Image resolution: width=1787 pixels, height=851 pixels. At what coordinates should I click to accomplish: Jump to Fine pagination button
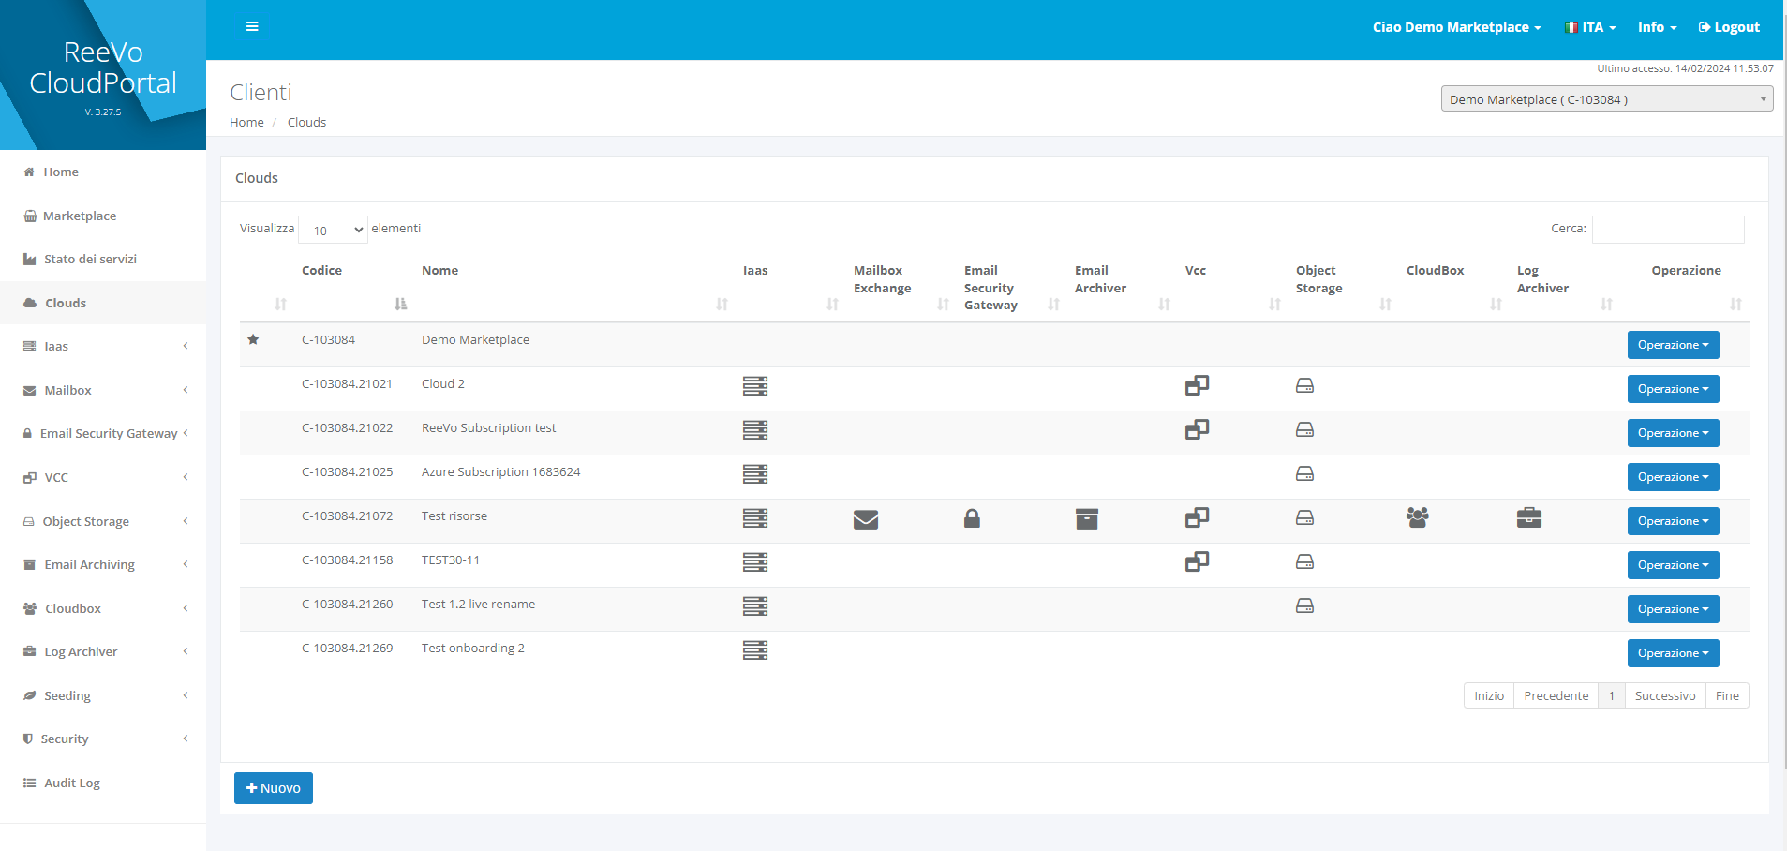point(1727,695)
